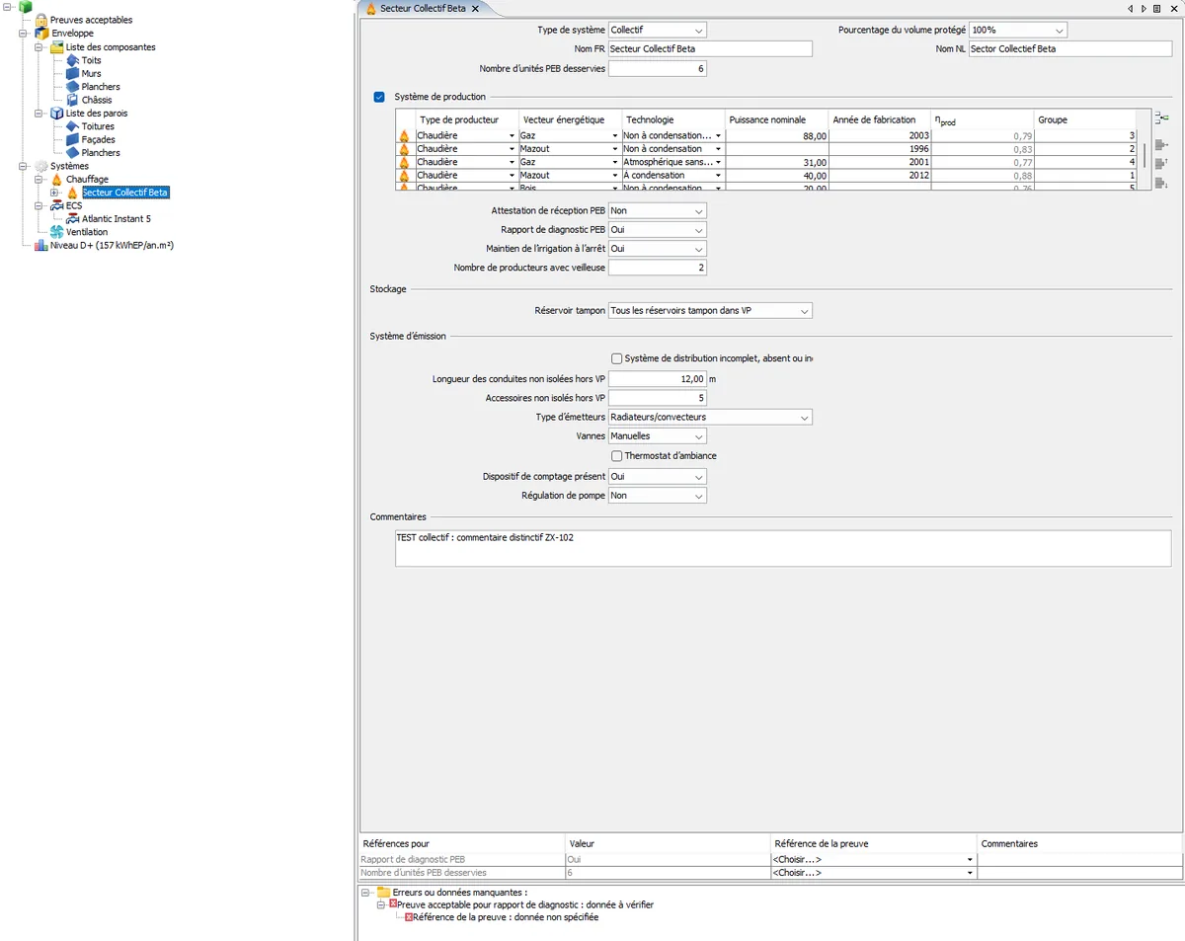Click the Murs wall icon
Screen dimensions: 1185x941
pos(72,74)
